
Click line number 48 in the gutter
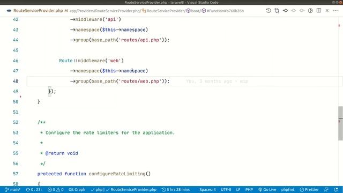pyautogui.click(x=16, y=81)
